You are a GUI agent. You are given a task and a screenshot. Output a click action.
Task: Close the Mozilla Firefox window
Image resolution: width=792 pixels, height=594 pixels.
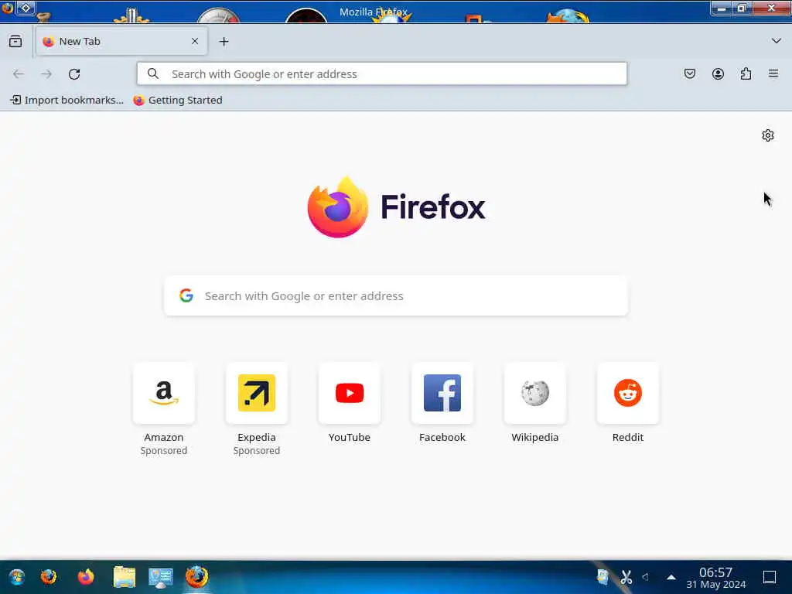[771, 8]
